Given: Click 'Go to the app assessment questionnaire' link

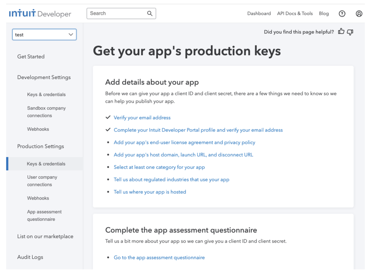Looking at the screenshot, I should (x=159, y=258).
